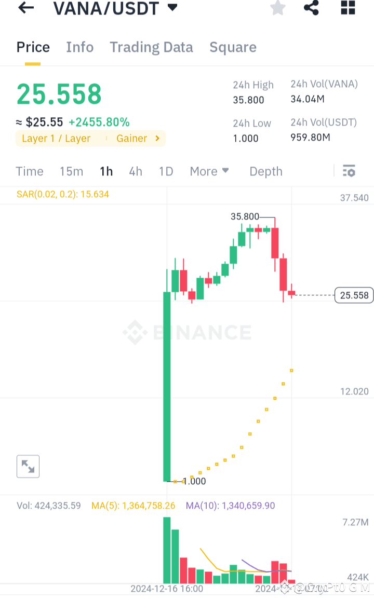
Task: Switch chart to 15m interval
Action: [x=71, y=171]
